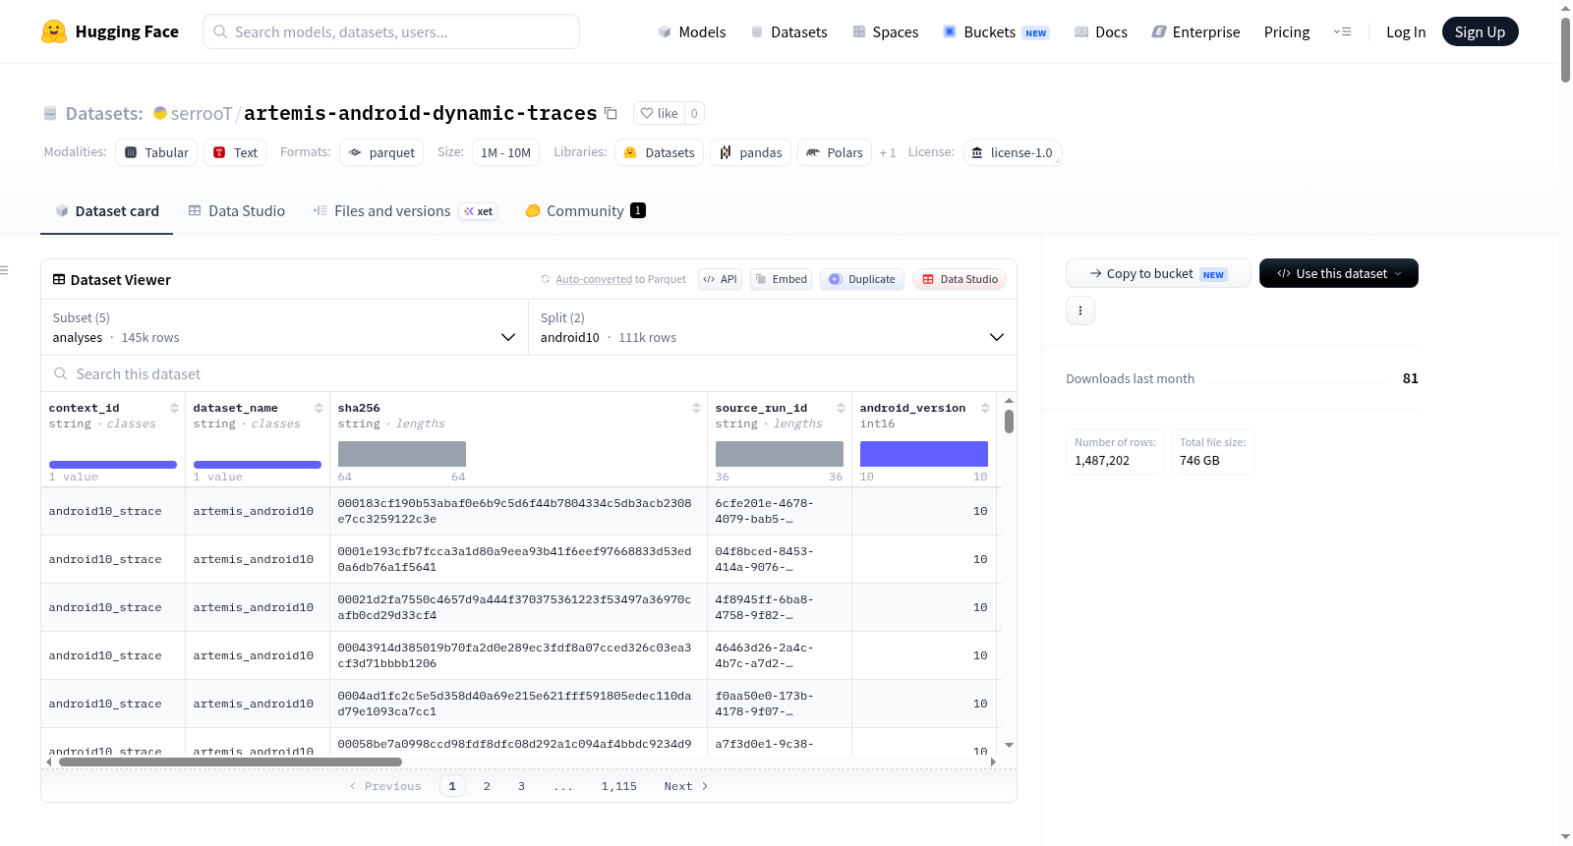Click the Search this dataset field
Image resolution: width=1573 pixels, height=846 pixels.
coord(529,374)
